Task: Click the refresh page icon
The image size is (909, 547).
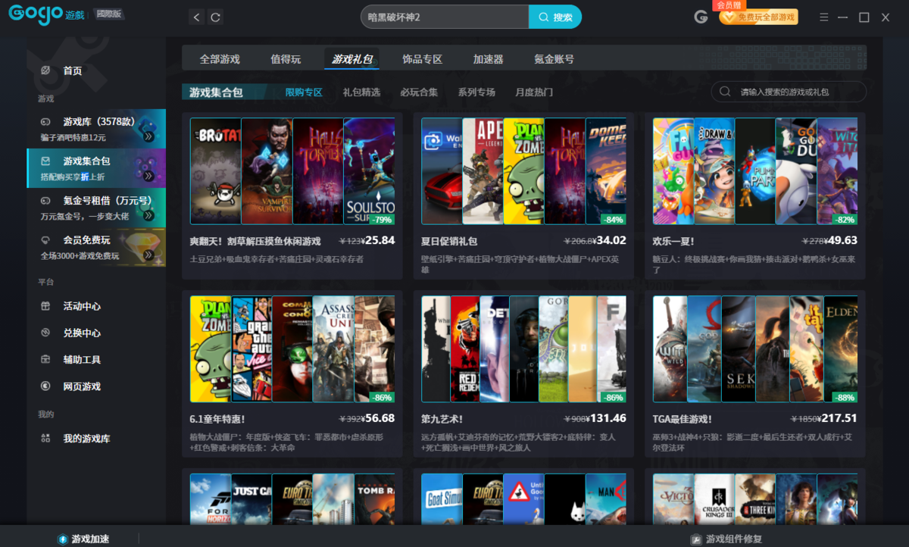Action: point(216,17)
